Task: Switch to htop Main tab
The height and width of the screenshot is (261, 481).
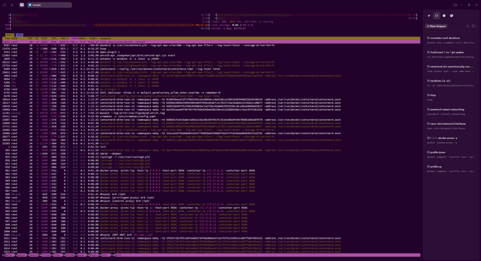Action: pyautogui.click(x=10, y=35)
